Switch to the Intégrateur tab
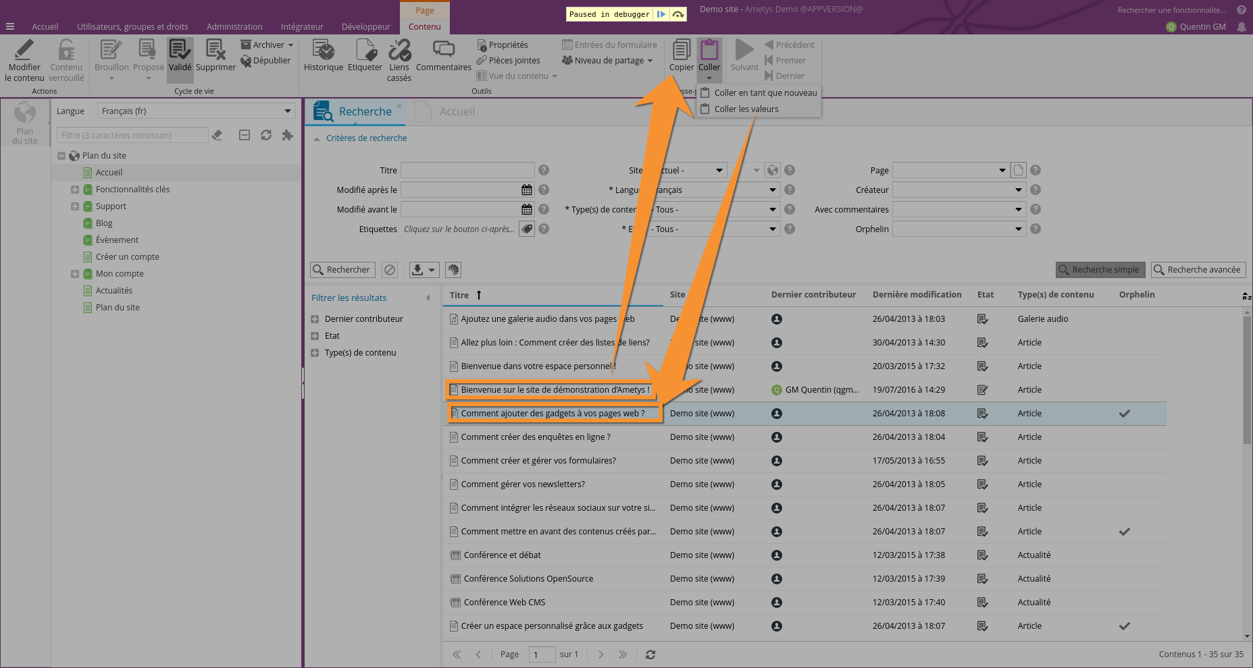Image resolution: width=1253 pixels, height=668 pixels. [302, 27]
